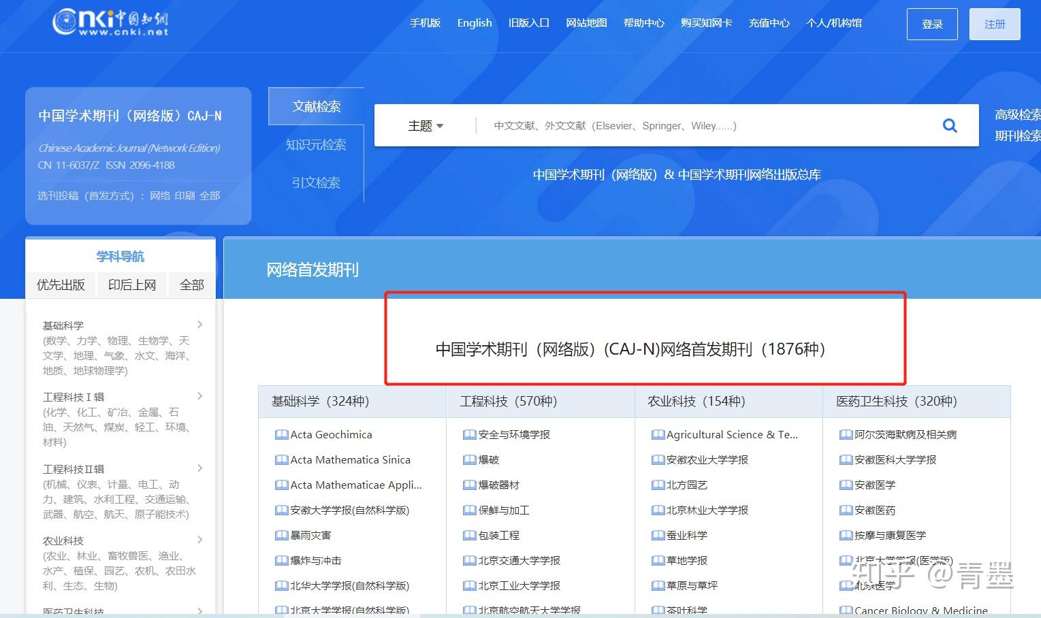Screen dimensions: 1041x618
Task: Click book icon beside 安徽医科大学学报
Action: [x=846, y=460]
